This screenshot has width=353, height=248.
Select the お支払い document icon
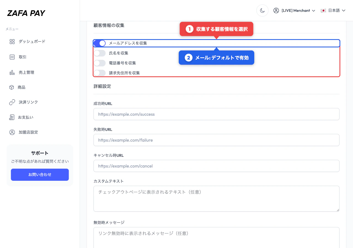[12, 117]
